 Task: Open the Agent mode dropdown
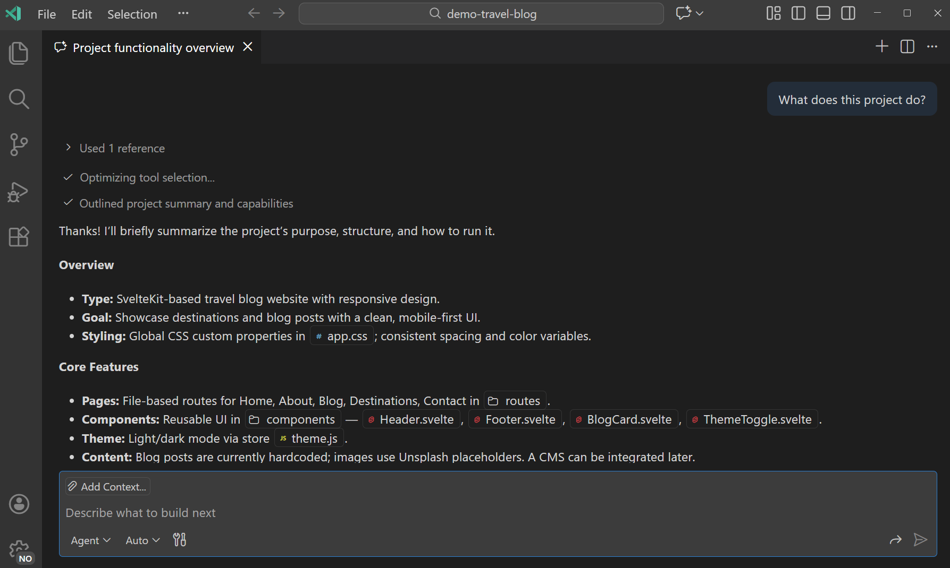(x=90, y=540)
